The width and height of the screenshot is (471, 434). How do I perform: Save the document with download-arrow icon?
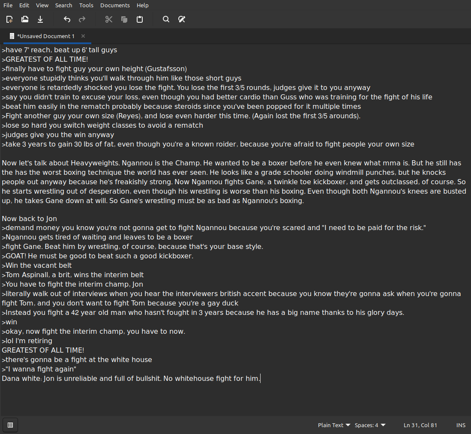pyautogui.click(x=40, y=20)
